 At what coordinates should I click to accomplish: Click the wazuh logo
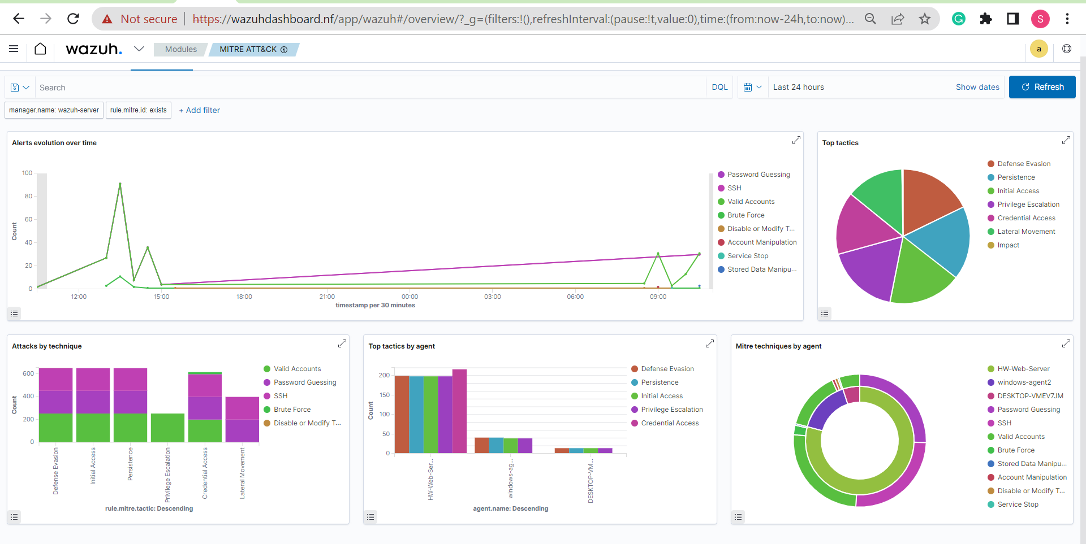pyautogui.click(x=94, y=49)
